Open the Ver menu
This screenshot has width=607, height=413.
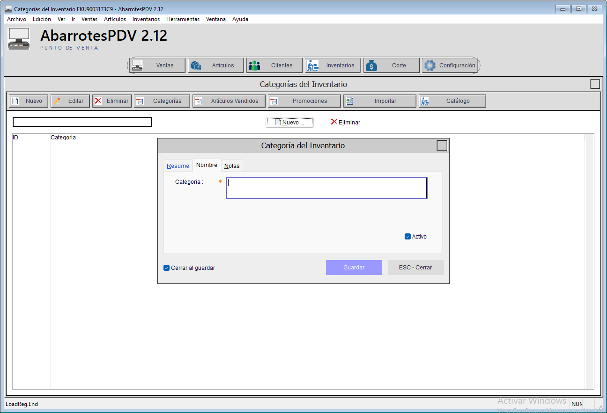pos(61,19)
